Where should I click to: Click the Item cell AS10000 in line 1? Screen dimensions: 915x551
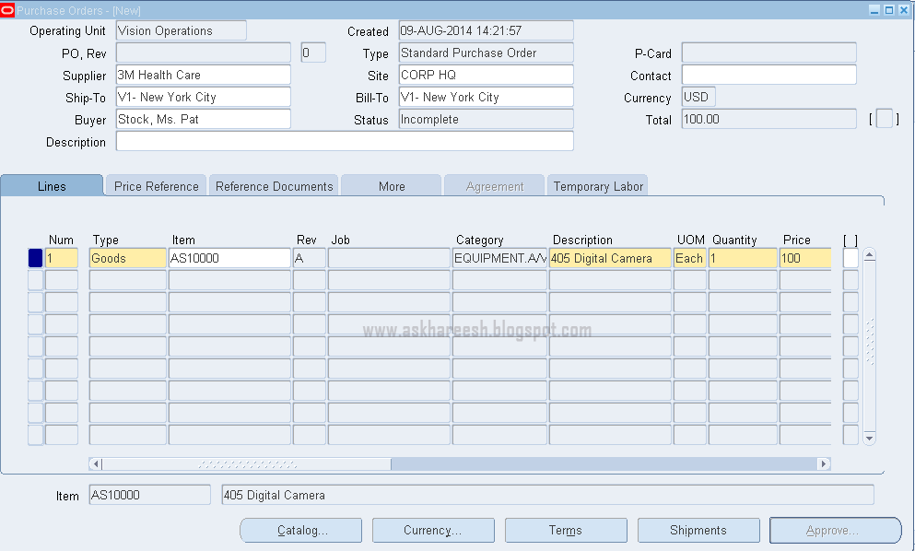(229, 259)
